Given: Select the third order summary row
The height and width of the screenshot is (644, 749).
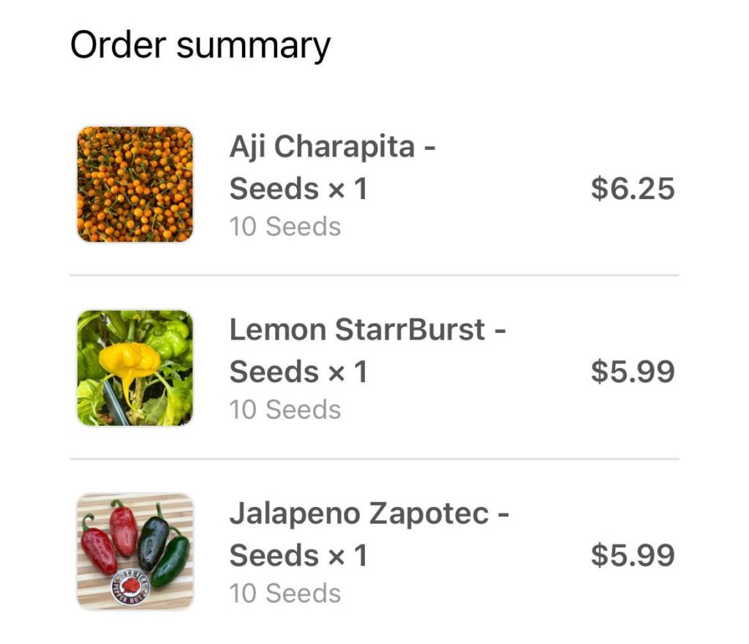Looking at the screenshot, I should [x=374, y=550].
